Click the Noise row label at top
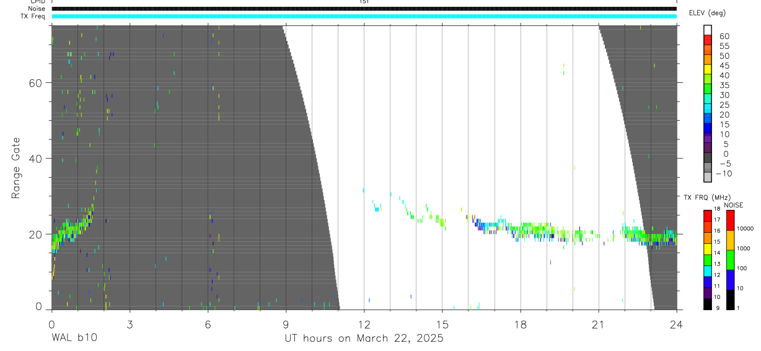Screen dimensions: 761x351 35,9
